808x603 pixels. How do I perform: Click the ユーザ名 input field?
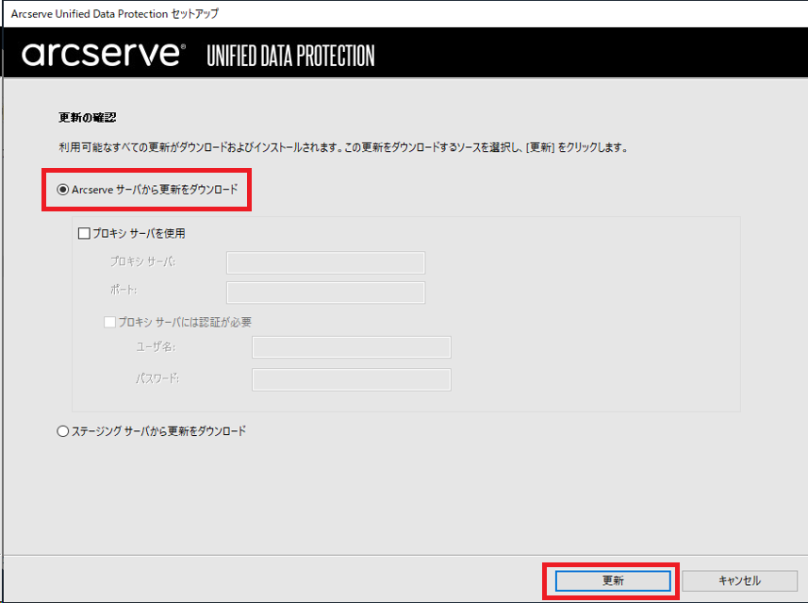[352, 347]
